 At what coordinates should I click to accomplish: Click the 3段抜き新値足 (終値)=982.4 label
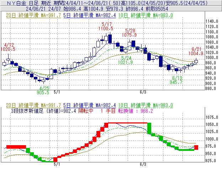point(43,111)
